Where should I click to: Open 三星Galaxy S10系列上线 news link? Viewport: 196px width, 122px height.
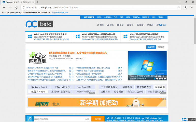[x=96, y=80]
